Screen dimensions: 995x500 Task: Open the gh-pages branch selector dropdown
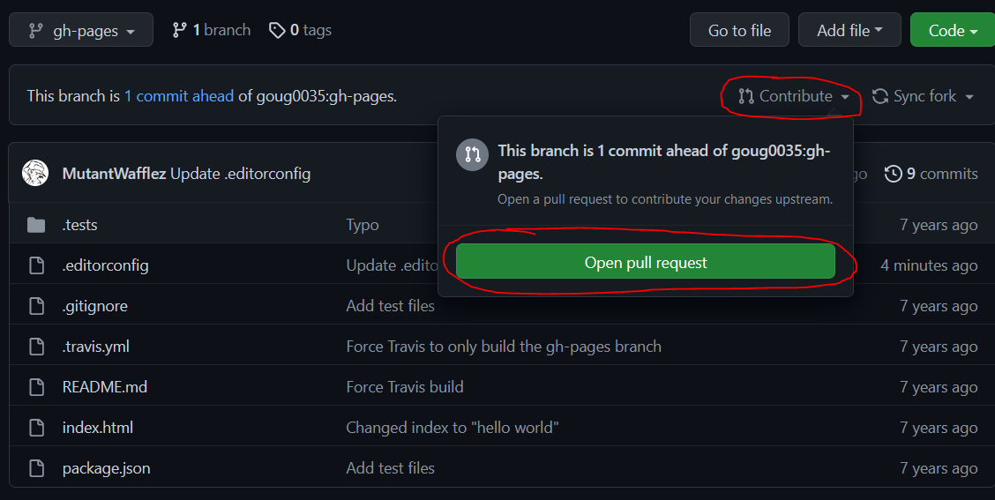tap(81, 30)
